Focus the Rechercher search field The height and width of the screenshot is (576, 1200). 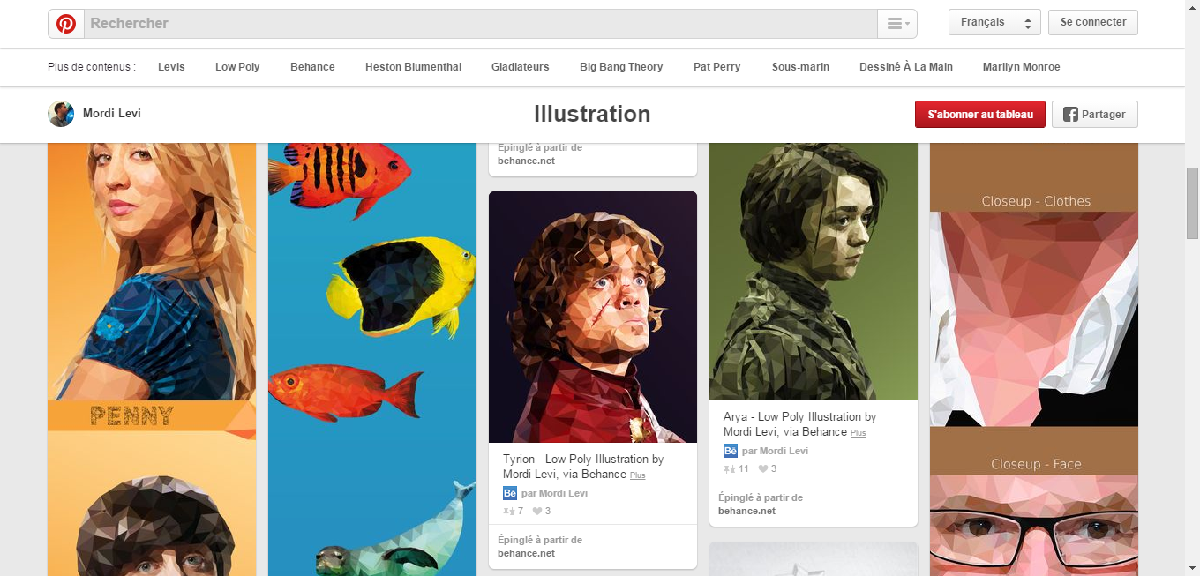click(x=481, y=24)
